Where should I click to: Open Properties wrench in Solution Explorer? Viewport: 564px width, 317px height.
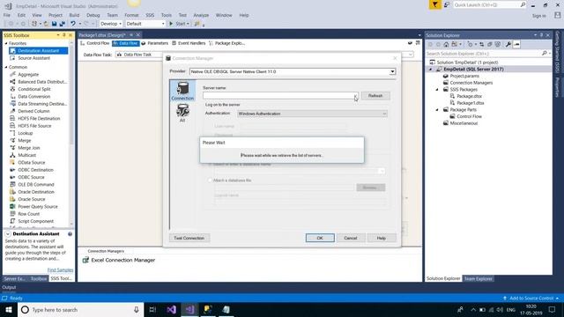point(508,44)
